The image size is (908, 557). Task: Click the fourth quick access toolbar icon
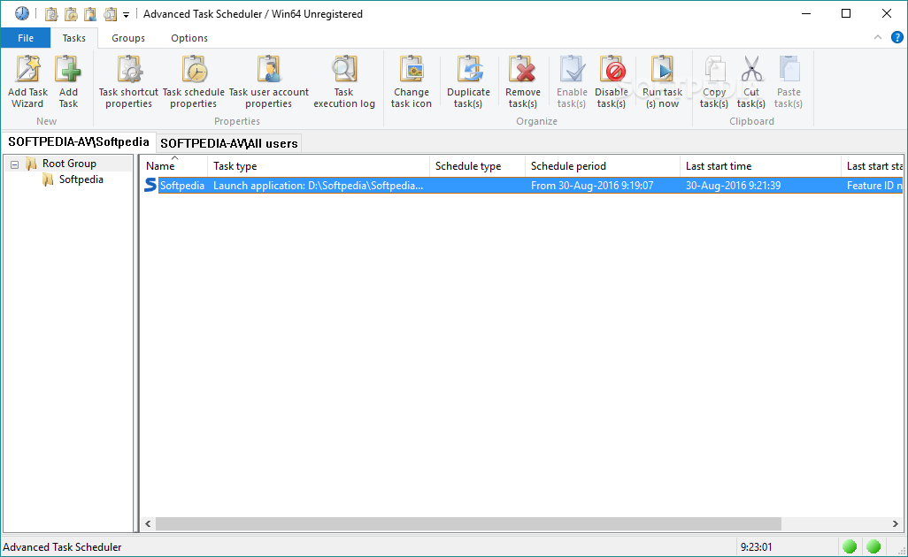tap(110, 14)
